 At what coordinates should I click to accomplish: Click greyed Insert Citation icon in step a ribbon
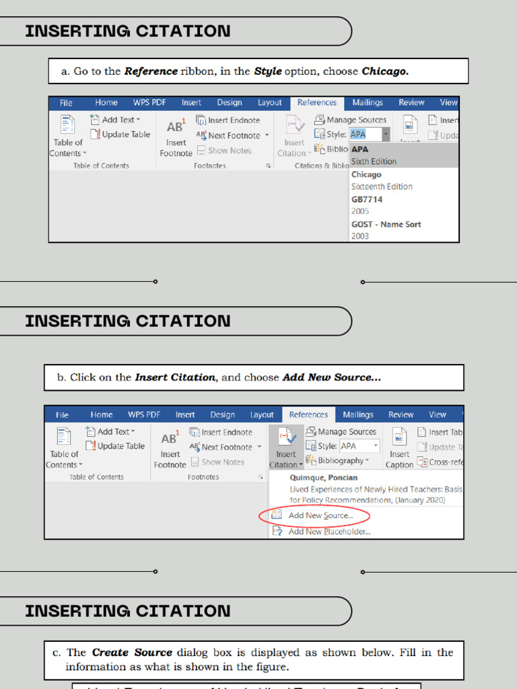(x=295, y=124)
